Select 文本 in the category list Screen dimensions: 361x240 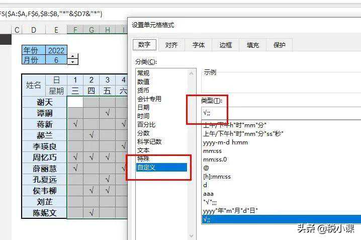pyautogui.click(x=143, y=150)
